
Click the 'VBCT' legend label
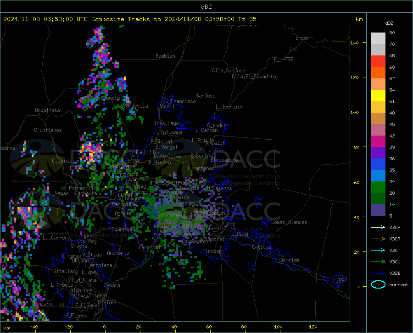395,251
